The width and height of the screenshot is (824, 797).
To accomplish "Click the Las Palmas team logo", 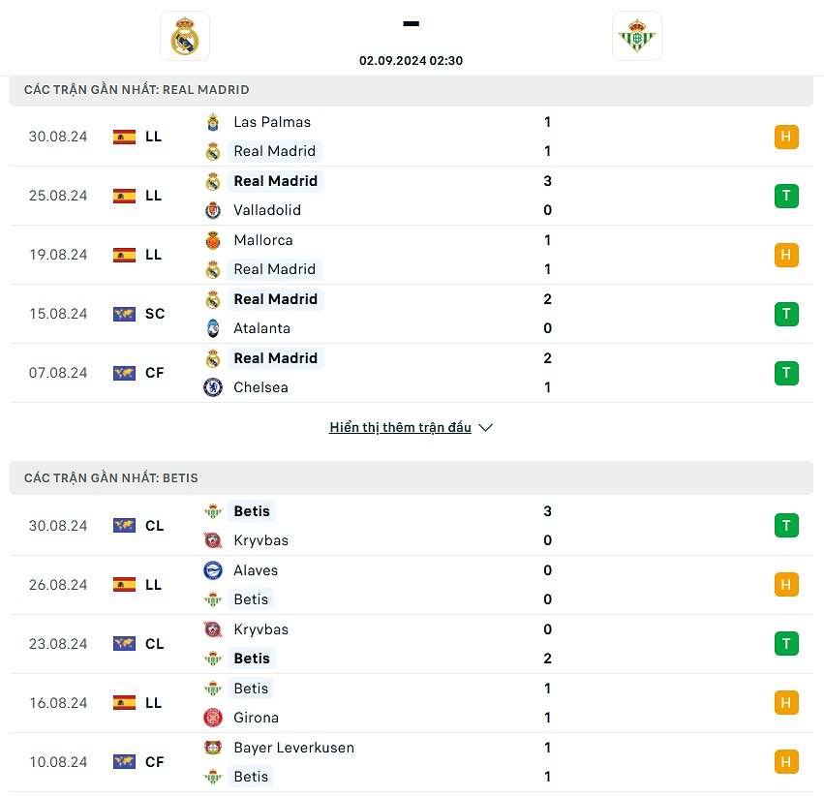I will coord(214,122).
